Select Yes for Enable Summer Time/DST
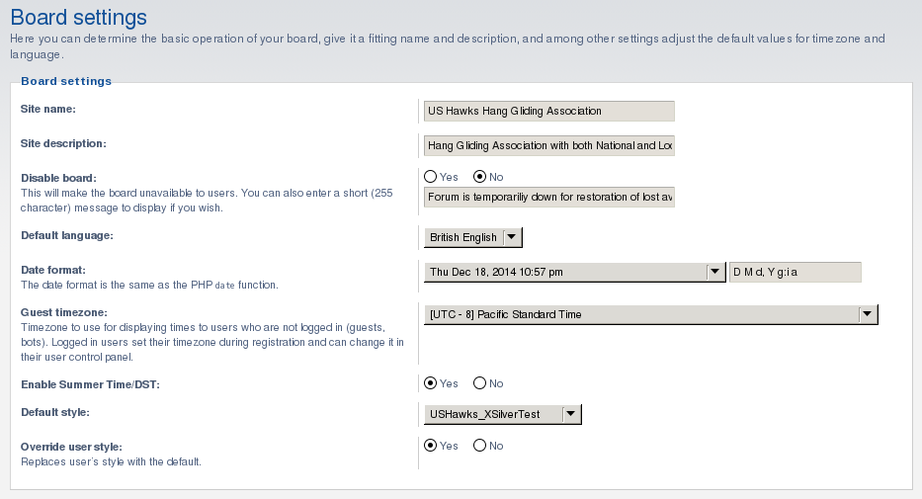The image size is (922, 499). tap(431, 383)
